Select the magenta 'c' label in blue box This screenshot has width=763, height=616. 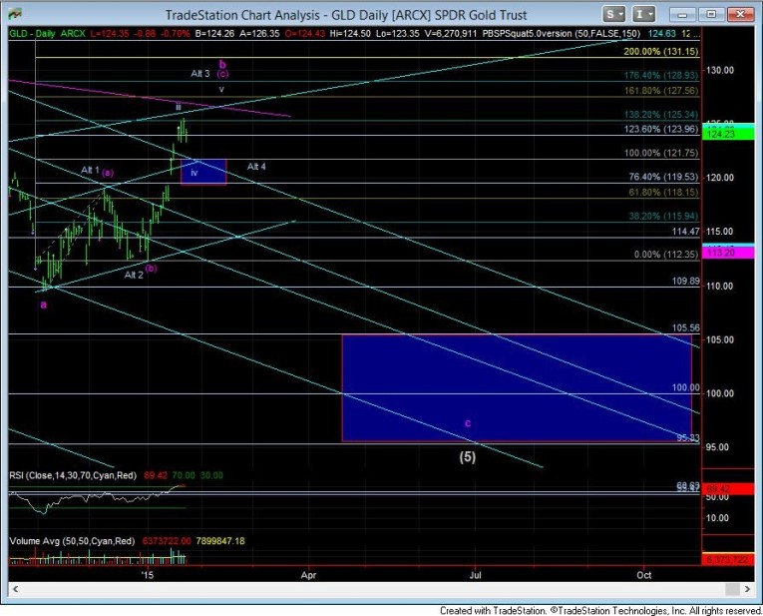point(468,423)
